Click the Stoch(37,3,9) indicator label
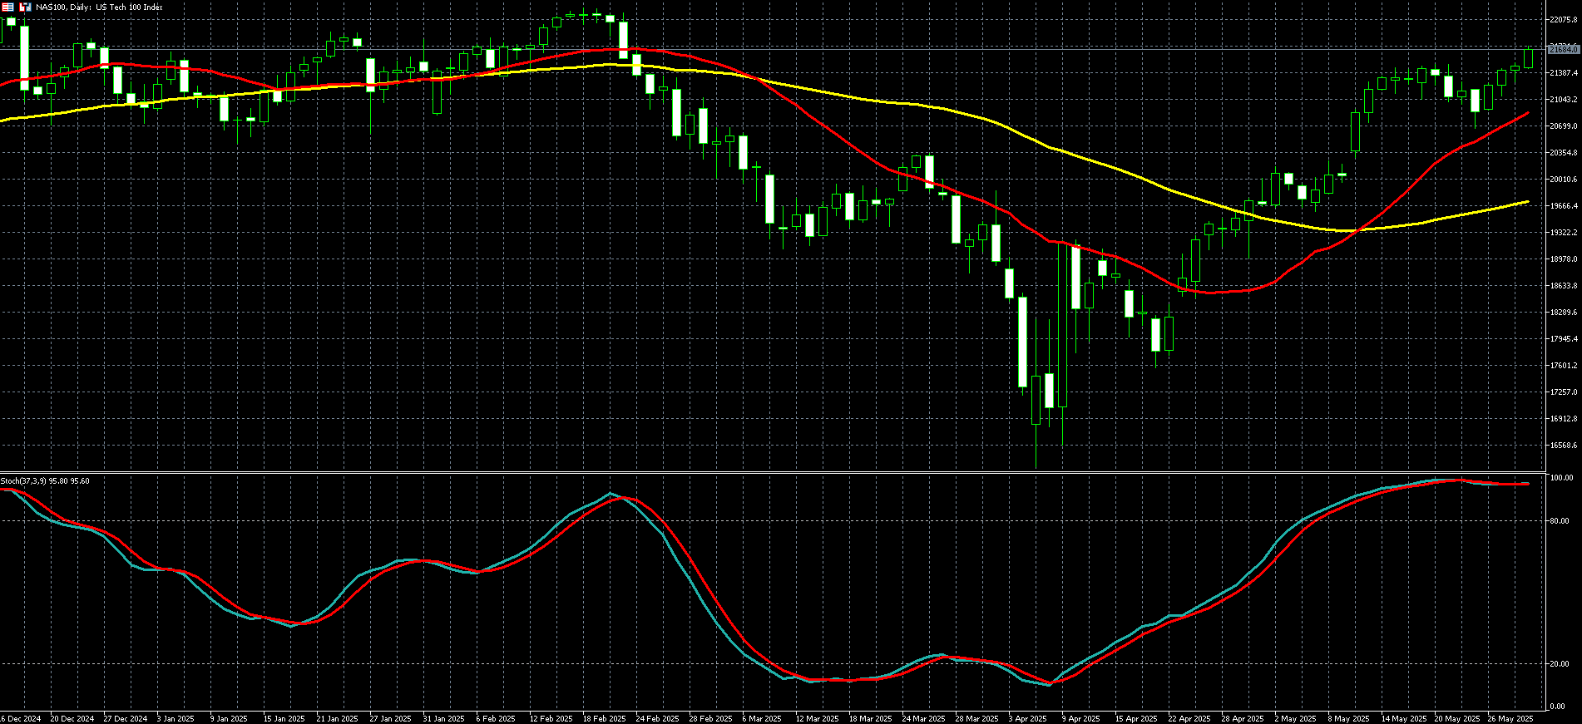Viewport: 1582px width, 724px height. [45, 481]
